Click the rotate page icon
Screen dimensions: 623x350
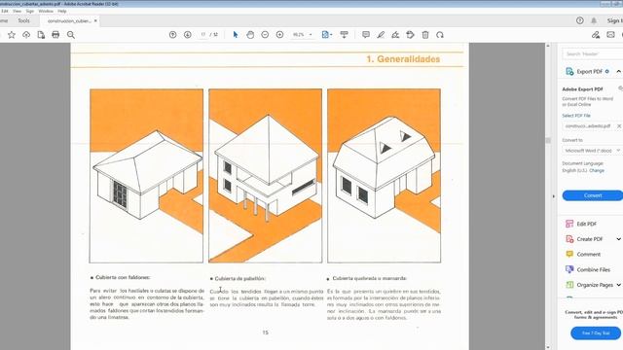click(440, 35)
